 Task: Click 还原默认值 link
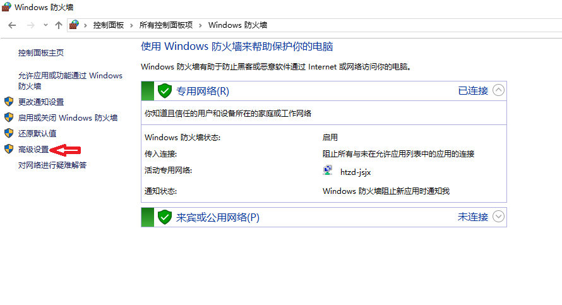click(37, 134)
